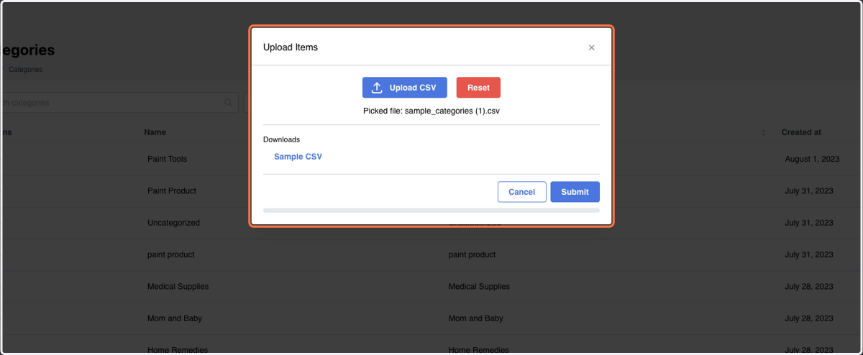The image size is (863, 355).
Task: Cancel the upload dialog
Action: point(521,192)
